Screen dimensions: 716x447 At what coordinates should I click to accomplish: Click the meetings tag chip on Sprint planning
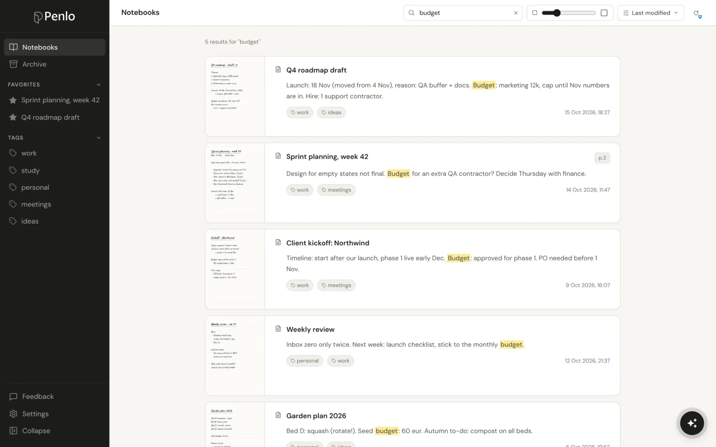[336, 190]
